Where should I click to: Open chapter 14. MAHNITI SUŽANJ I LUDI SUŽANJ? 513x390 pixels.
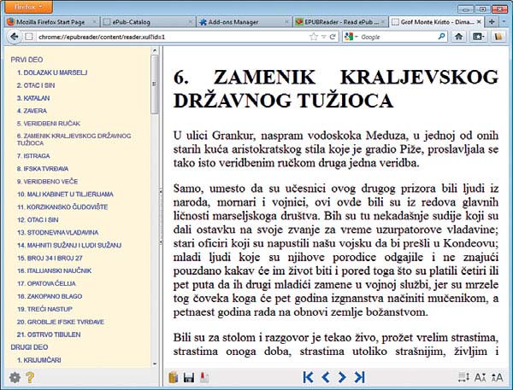69,245
